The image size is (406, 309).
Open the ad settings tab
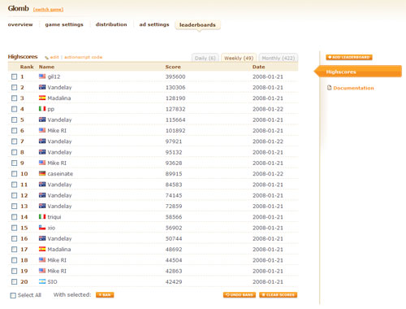pyautogui.click(x=154, y=24)
